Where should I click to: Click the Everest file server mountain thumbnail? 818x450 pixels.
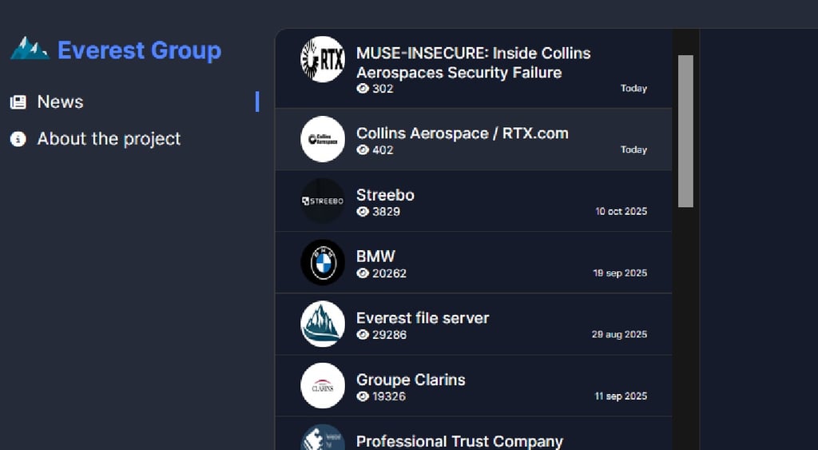coord(323,324)
